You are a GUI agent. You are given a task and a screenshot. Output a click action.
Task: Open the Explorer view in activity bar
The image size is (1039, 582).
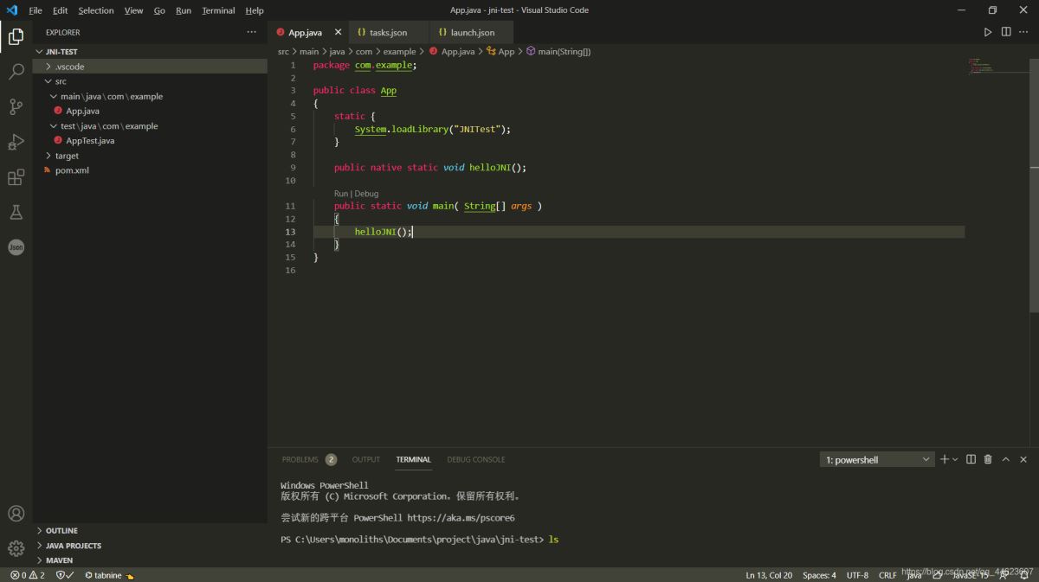(16, 36)
